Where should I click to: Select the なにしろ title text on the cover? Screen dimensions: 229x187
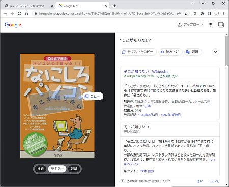coord(56,74)
